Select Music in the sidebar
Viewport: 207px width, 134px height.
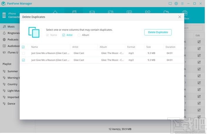10,27
